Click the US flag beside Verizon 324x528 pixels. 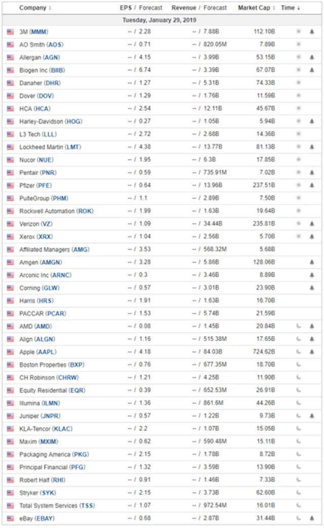(x=10, y=224)
